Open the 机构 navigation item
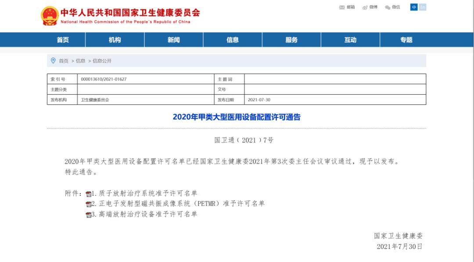The height and width of the screenshot is (262, 474). tap(115, 39)
